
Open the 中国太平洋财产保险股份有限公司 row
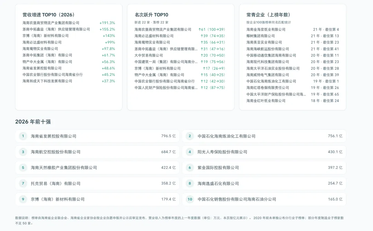[x=293, y=94]
